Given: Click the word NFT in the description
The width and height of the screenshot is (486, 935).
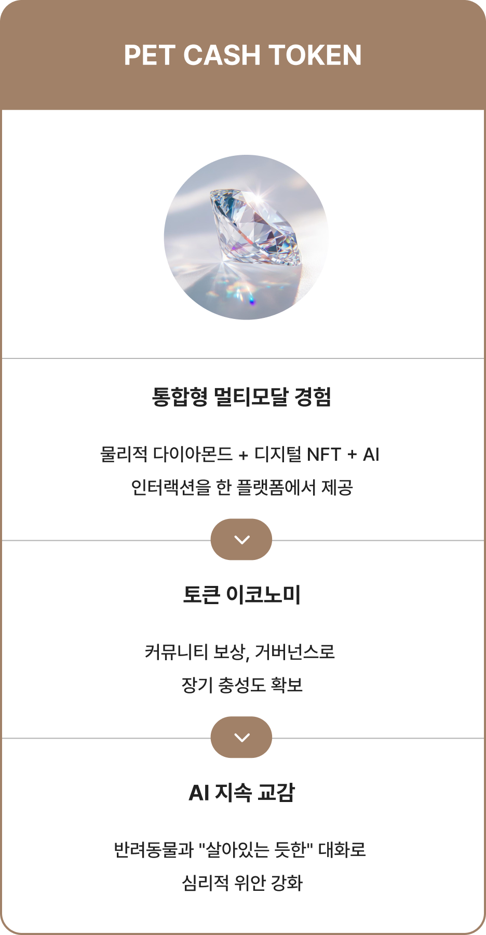Looking at the screenshot, I should [x=323, y=455].
